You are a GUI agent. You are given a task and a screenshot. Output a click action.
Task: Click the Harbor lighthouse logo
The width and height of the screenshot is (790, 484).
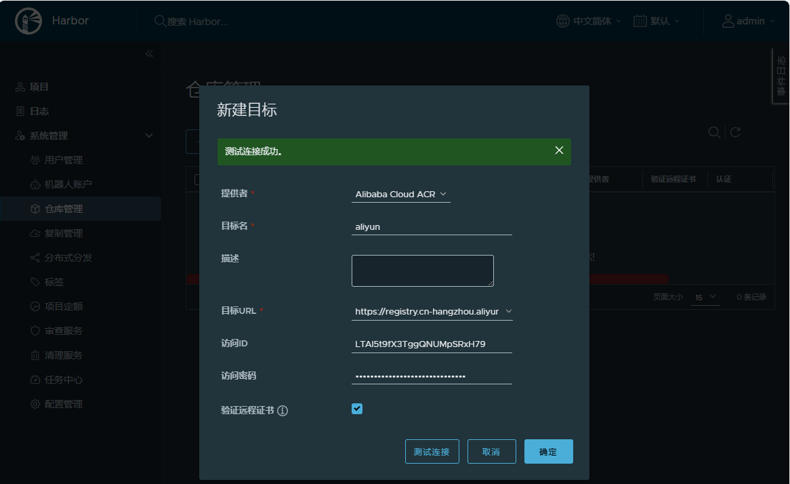click(x=28, y=20)
